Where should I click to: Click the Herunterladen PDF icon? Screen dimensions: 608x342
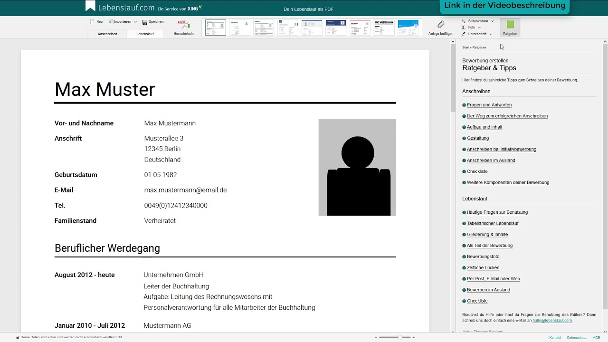coord(184,25)
